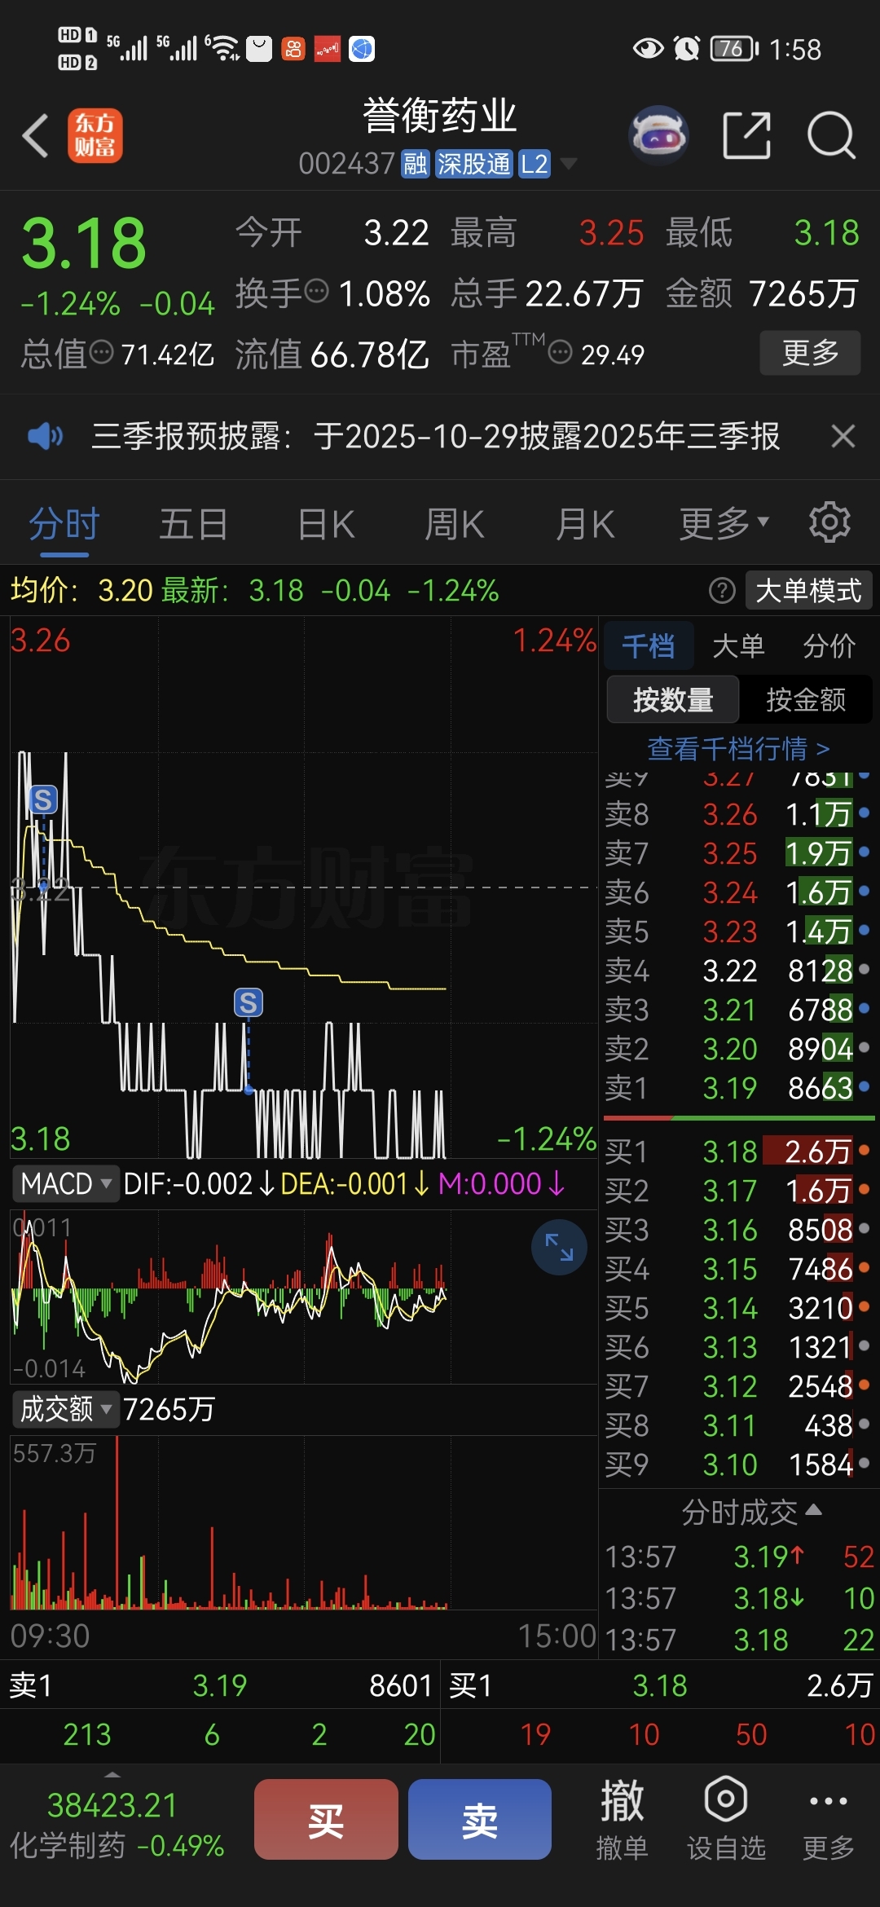
Task: Tap the info icon beside 换手
Action: pos(316,289)
